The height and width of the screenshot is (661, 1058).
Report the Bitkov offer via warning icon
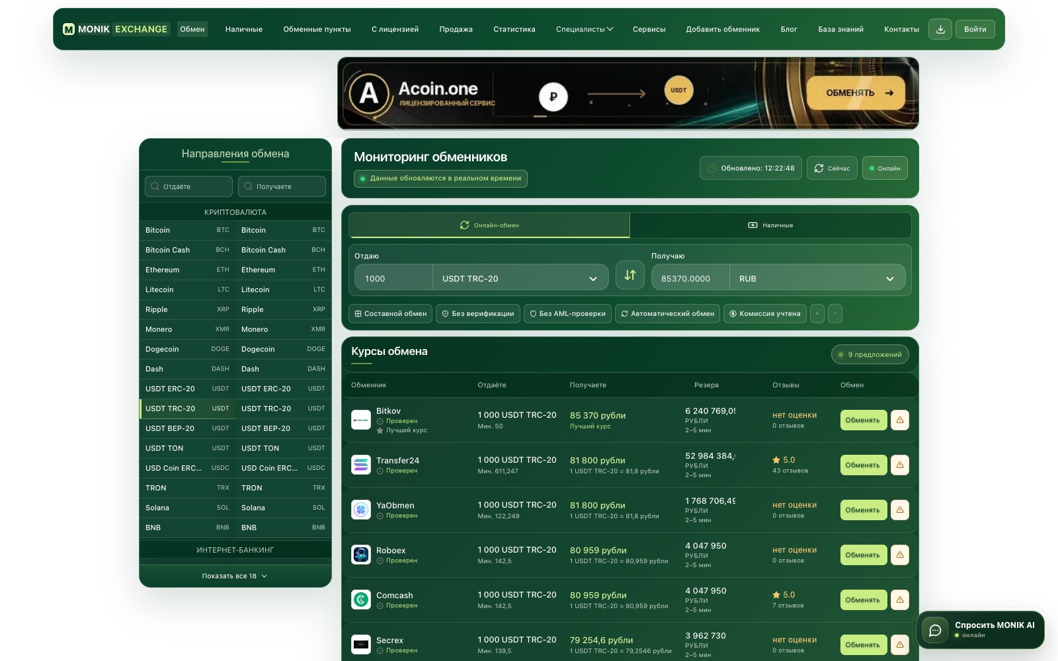coord(900,420)
